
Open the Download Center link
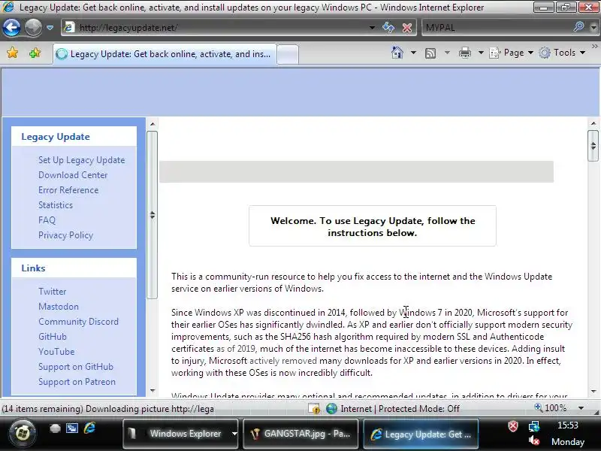click(x=73, y=175)
